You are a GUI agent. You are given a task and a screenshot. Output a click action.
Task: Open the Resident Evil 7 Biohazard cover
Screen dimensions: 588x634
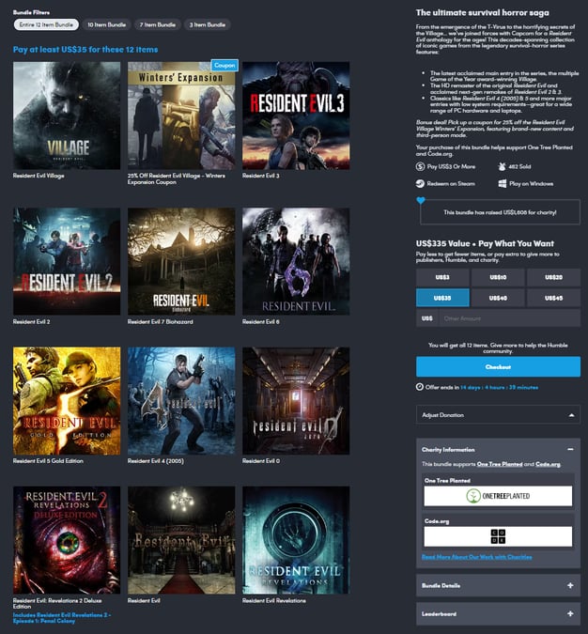[x=181, y=262]
